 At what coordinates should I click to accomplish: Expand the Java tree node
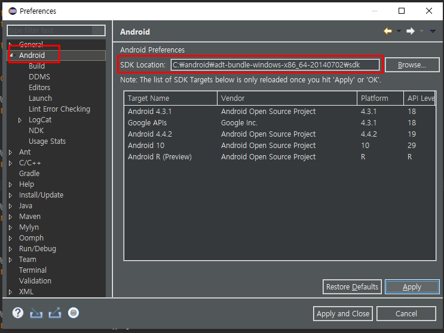[x=11, y=206]
